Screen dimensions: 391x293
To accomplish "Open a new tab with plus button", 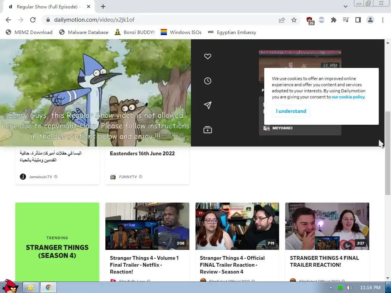I will pyautogui.click(x=103, y=7).
